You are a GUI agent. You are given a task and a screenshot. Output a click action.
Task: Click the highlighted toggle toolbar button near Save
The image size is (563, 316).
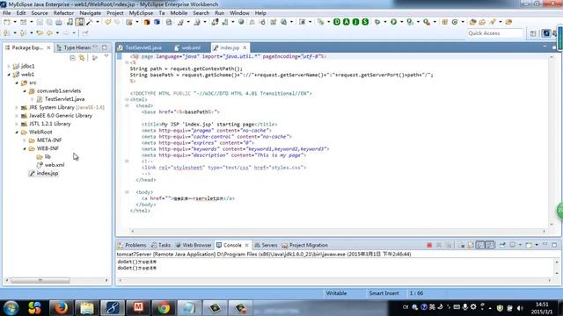coord(80,22)
